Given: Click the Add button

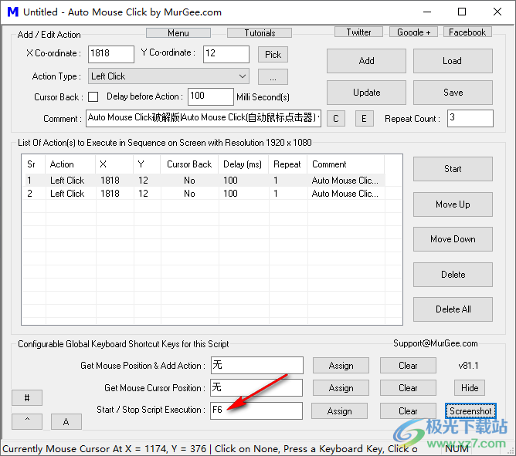Looking at the screenshot, I should point(367,61).
